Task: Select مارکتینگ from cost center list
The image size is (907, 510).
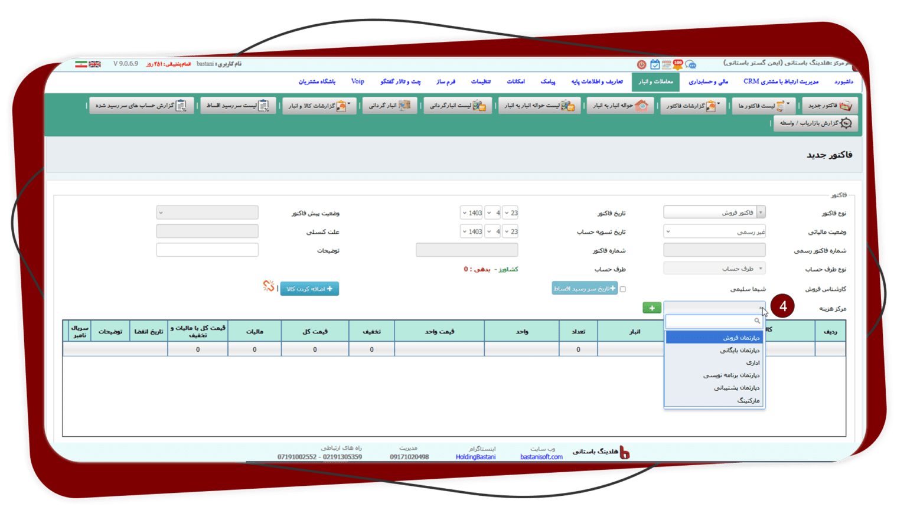Action: 714,400
